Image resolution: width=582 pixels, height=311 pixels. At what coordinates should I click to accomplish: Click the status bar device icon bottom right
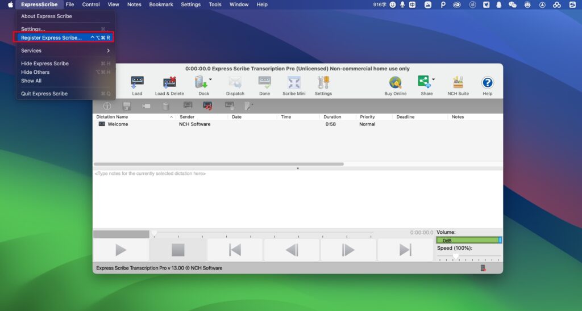[483, 268]
